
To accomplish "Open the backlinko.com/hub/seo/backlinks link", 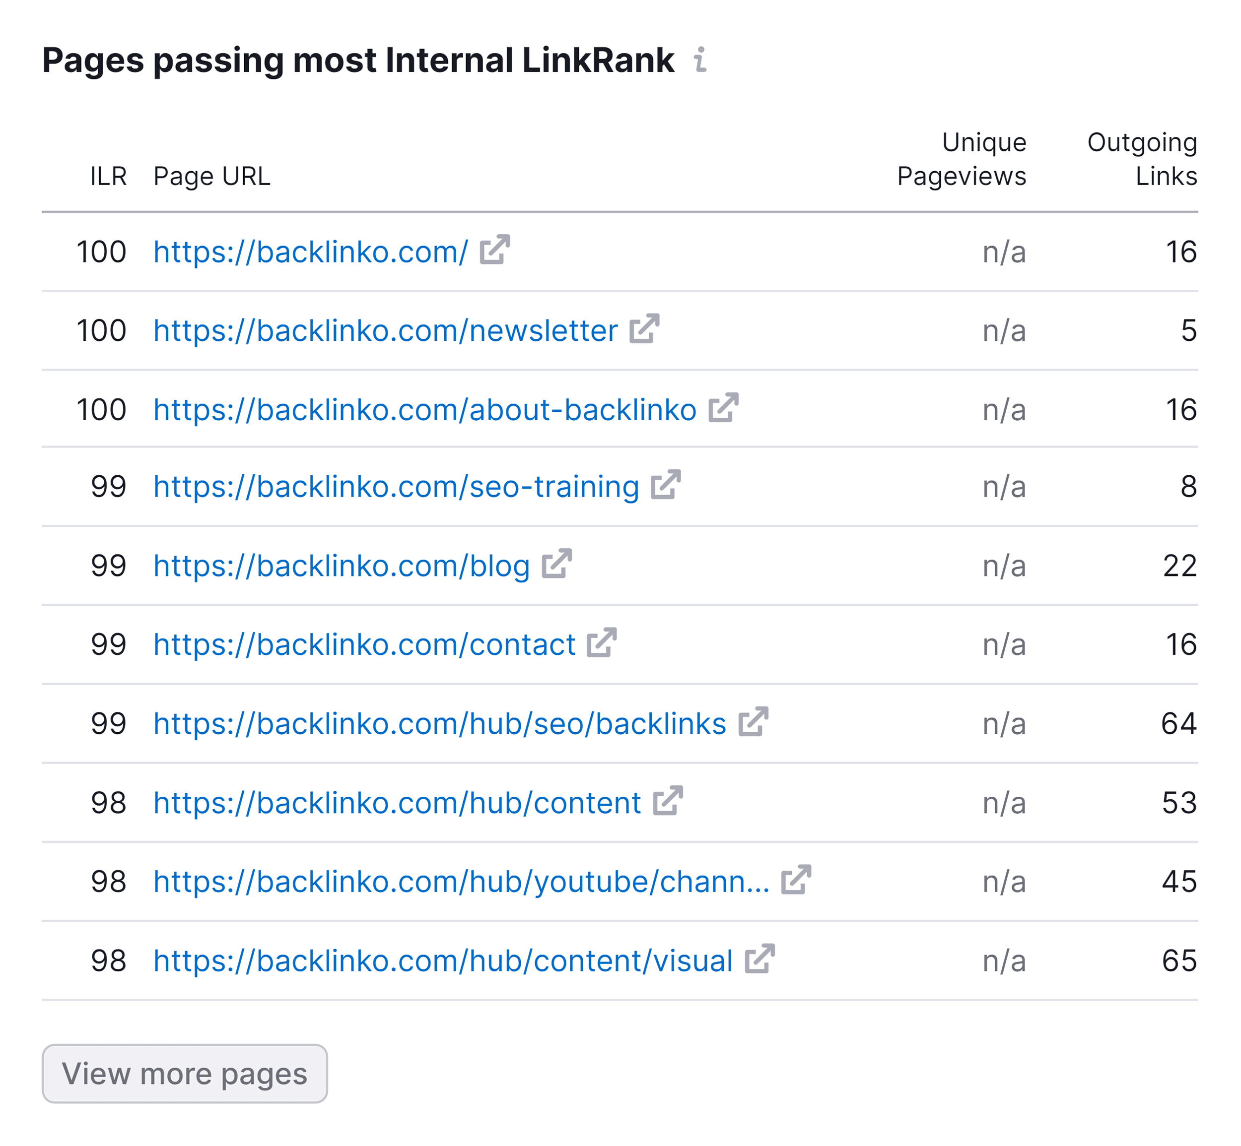I will pyautogui.click(x=439, y=724).
